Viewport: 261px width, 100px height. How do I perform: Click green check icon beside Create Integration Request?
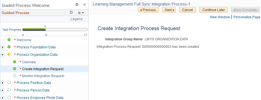point(14,69)
